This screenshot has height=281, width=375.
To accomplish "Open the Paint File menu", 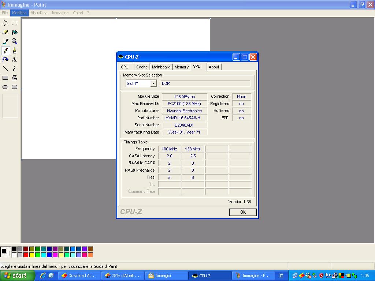I will [x=5, y=13].
